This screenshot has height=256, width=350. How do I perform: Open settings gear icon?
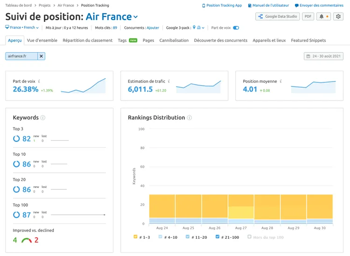tap(338, 16)
